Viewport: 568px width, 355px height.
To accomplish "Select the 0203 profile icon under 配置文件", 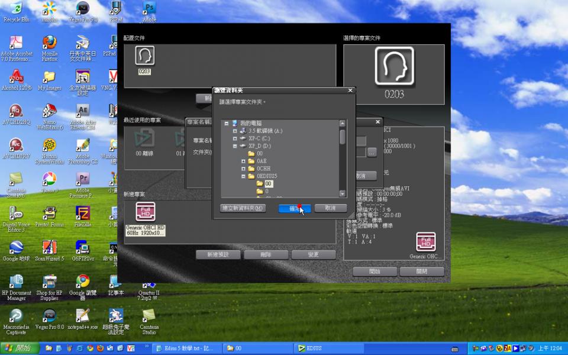I will tap(144, 57).
